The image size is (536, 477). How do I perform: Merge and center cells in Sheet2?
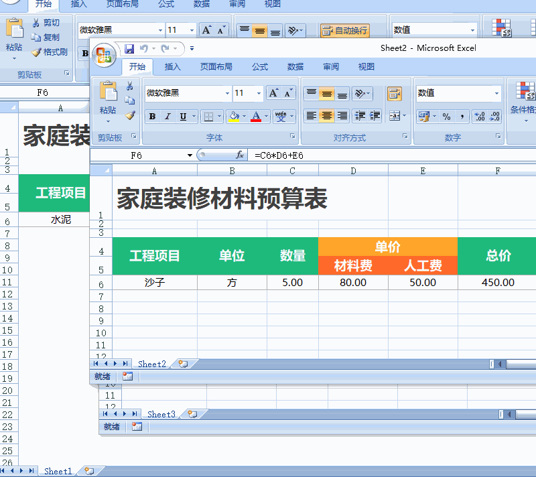pyautogui.click(x=395, y=116)
